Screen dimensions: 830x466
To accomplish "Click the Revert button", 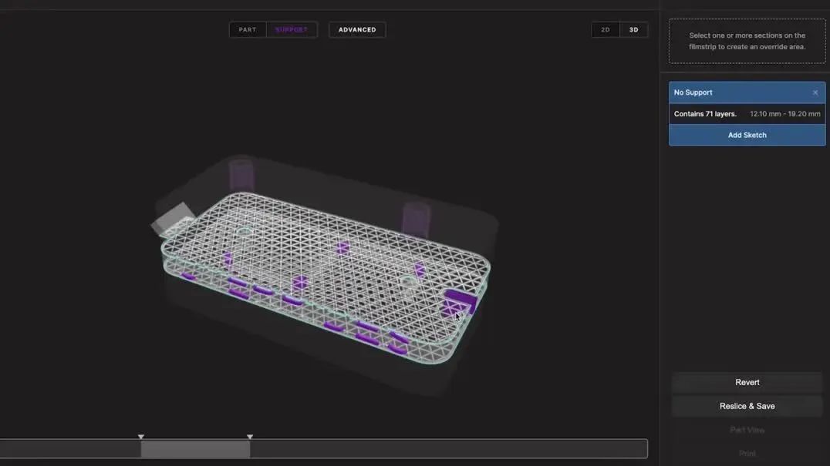I will click(x=747, y=382).
